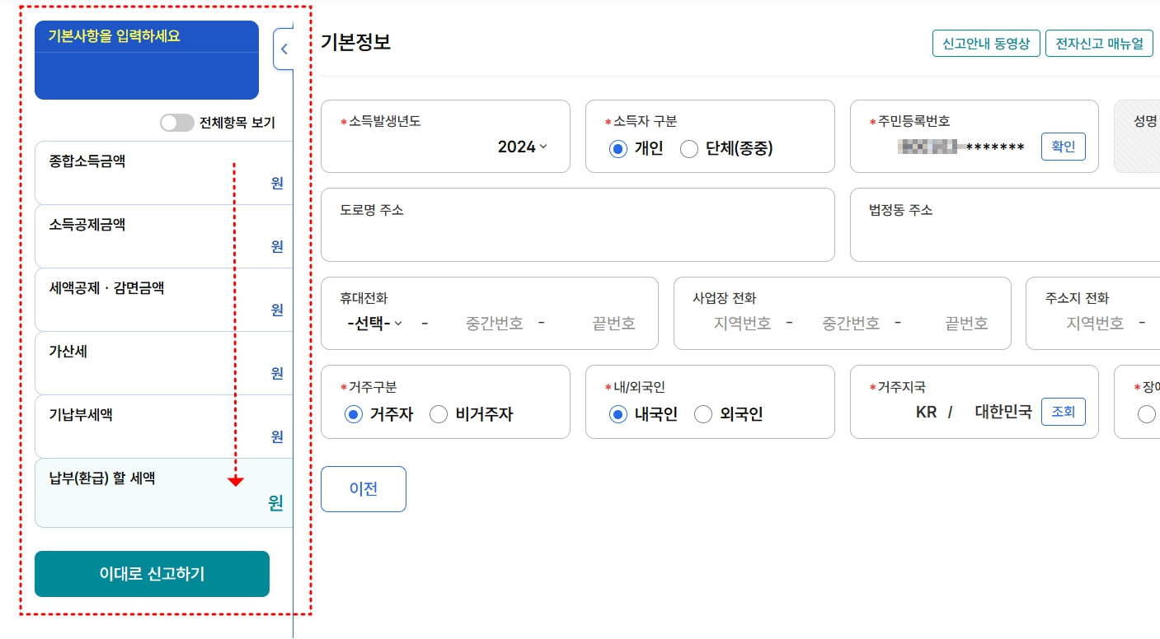Open the 종합소득금액 summary item

tap(164, 173)
